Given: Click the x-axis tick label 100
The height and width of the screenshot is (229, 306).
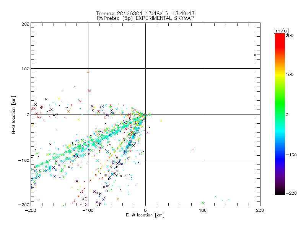Looking at the screenshot, I should pos(203,210).
